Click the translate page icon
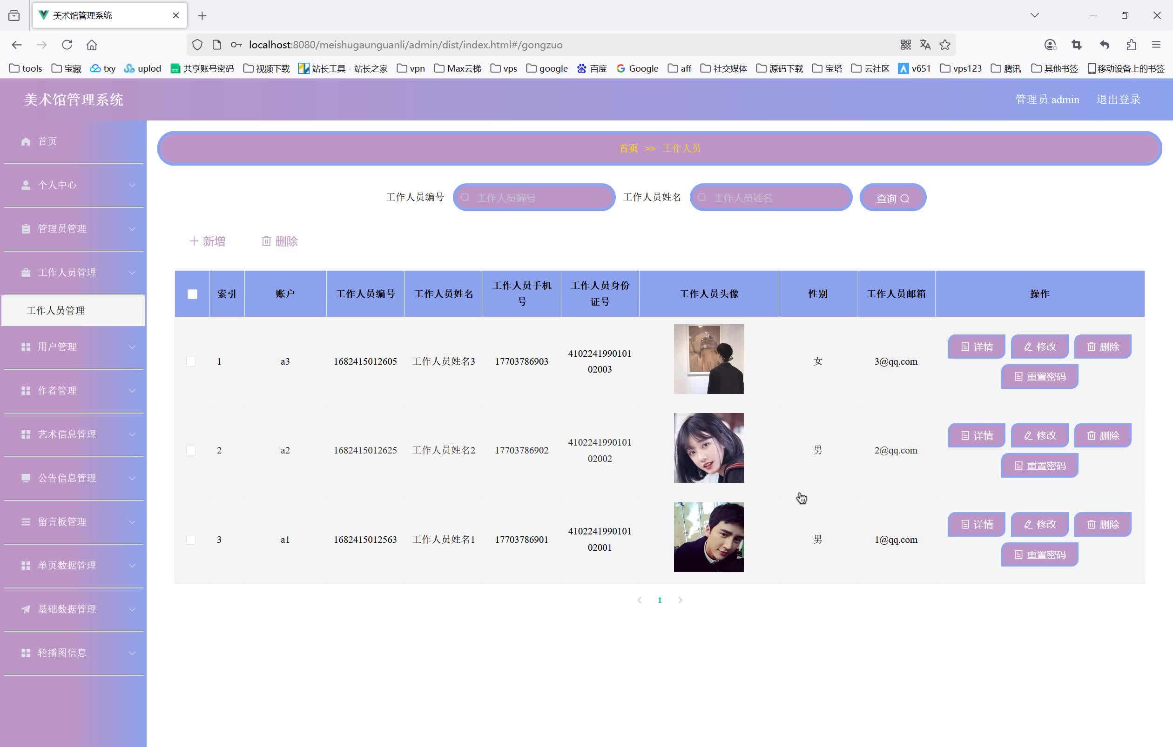The width and height of the screenshot is (1173, 747). 925,45
